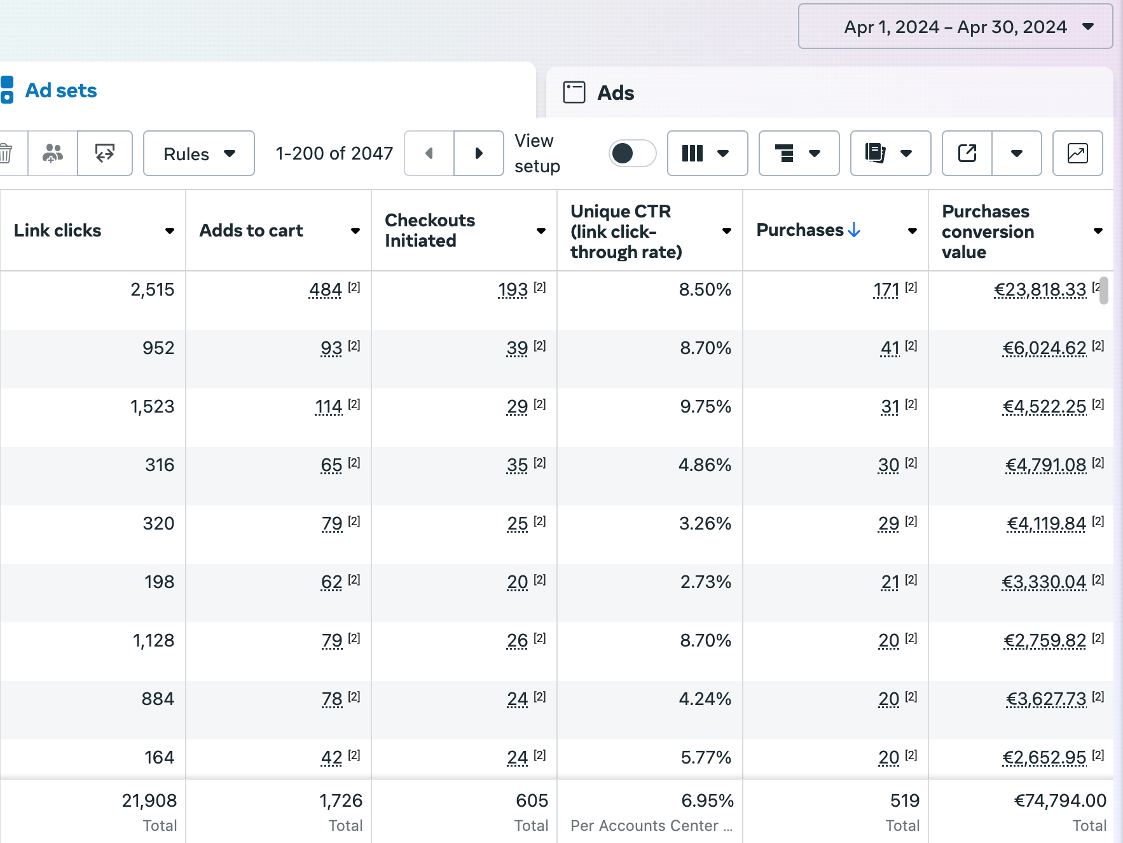Click the €3,330.04 conversion value
The height and width of the screenshot is (843, 1123).
(x=1044, y=582)
